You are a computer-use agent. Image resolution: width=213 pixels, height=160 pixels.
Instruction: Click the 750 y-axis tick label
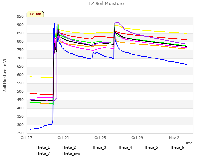coord(20,50)
